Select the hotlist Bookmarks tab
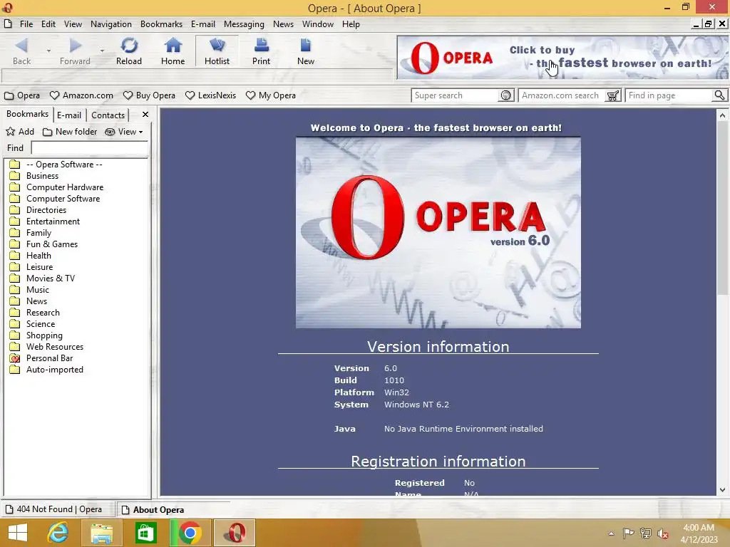 click(x=28, y=114)
